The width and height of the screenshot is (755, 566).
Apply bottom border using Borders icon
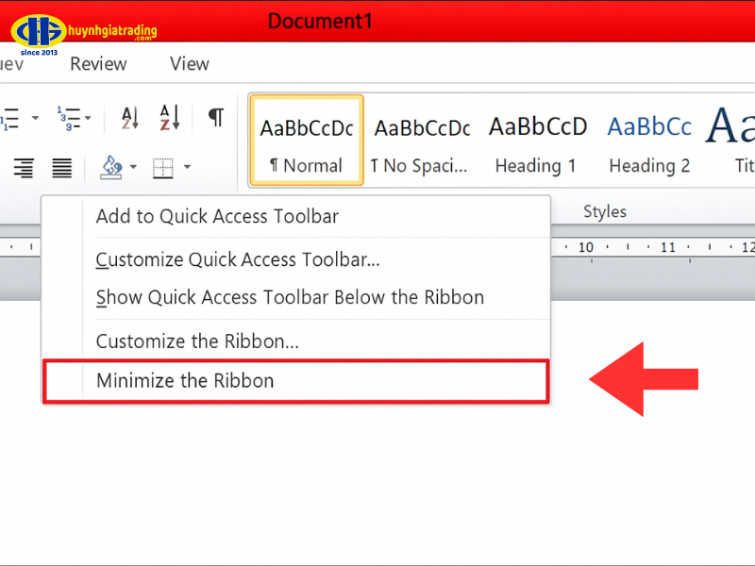pos(163,169)
